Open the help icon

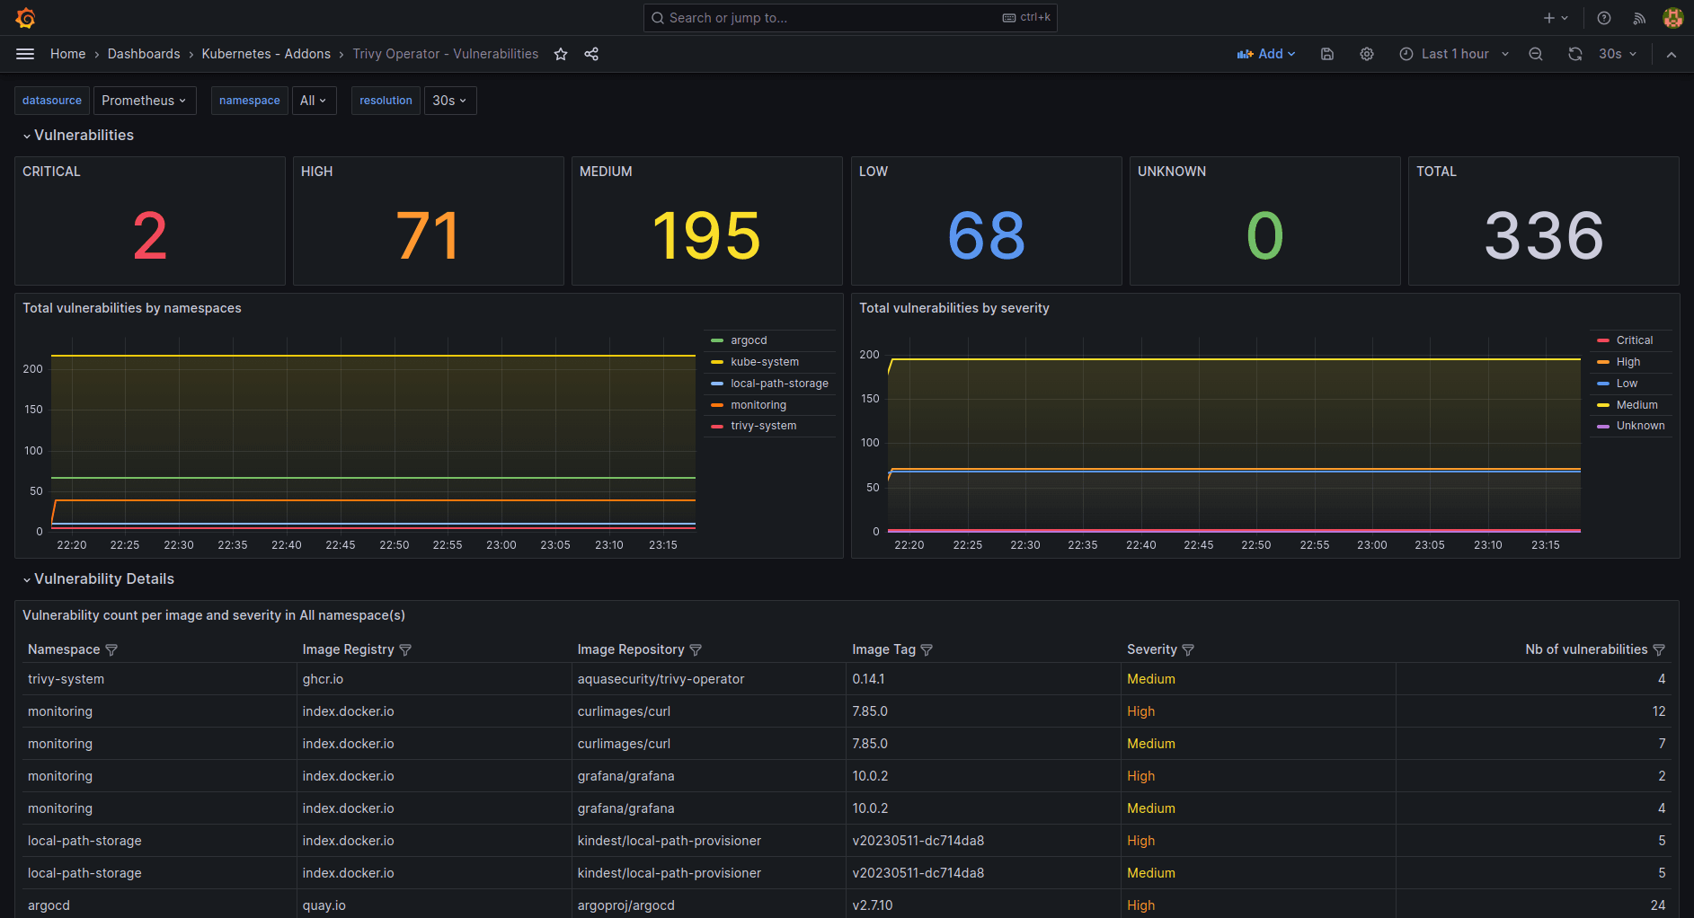1602,17
